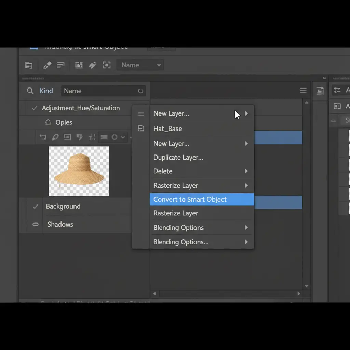Click the image icon in the narrow side strip
Screen dimensions: 350x350
[320, 91]
